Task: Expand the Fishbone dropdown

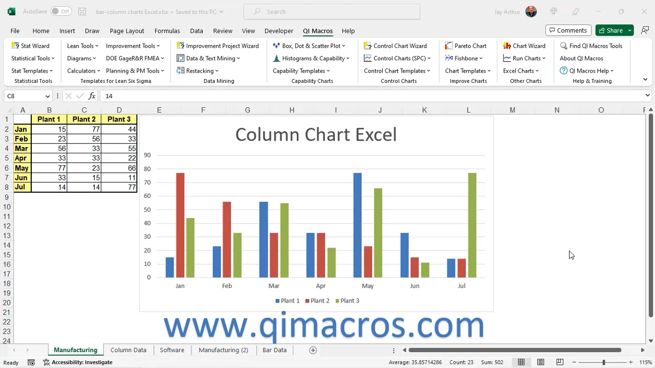Action: point(464,58)
